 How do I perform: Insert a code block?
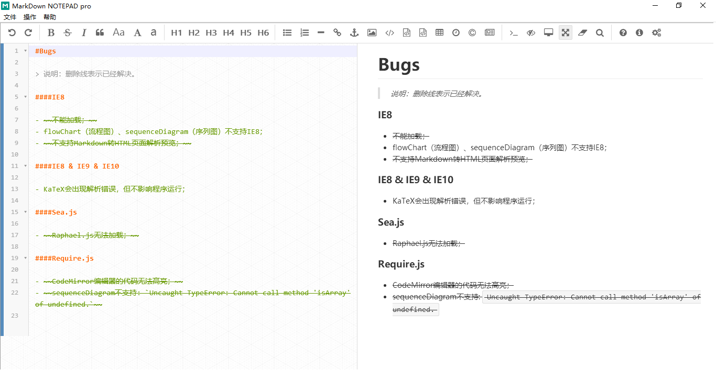click(x=422, y=32)
